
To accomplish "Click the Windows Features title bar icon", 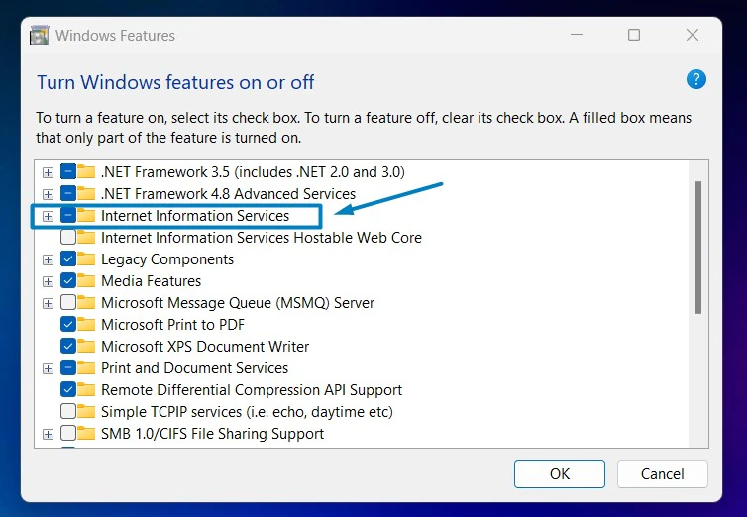I will 39,36.
